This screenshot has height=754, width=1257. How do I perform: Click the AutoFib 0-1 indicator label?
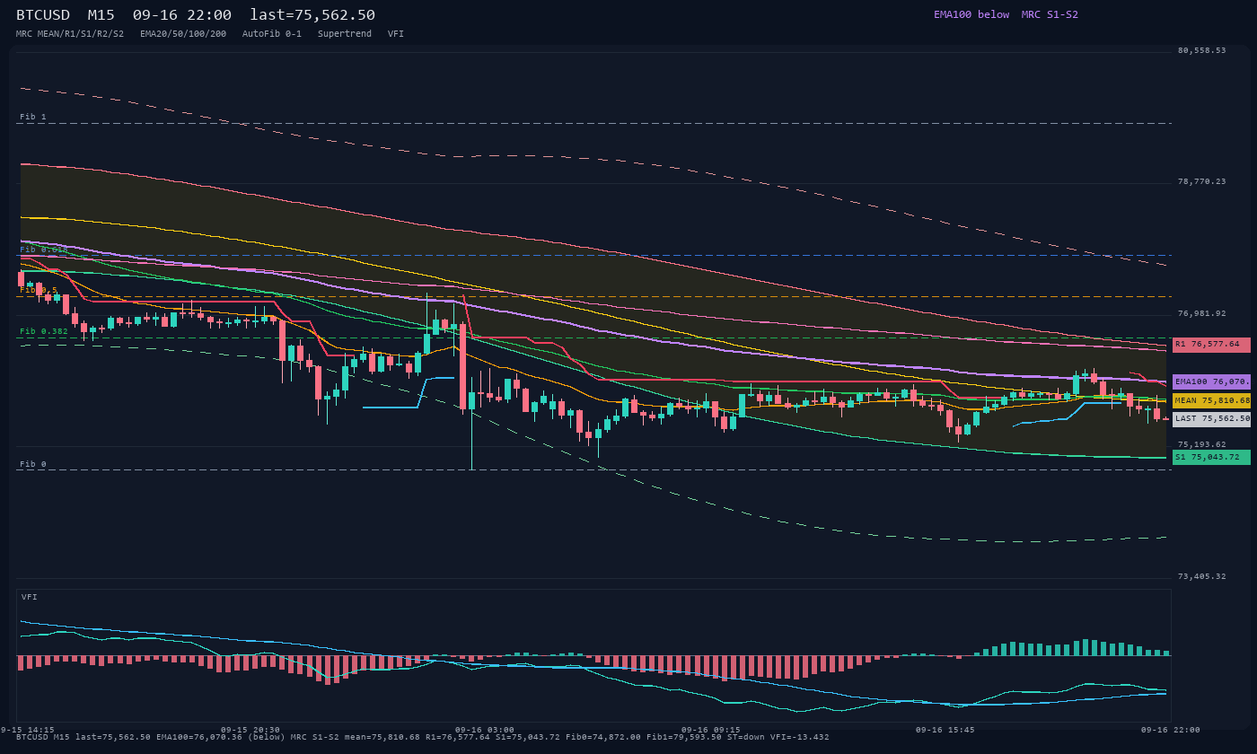point(272,34)
